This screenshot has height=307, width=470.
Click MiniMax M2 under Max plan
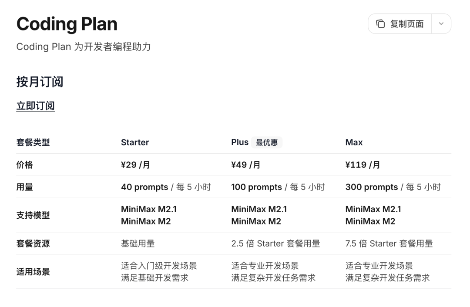[x=372, y=222]
